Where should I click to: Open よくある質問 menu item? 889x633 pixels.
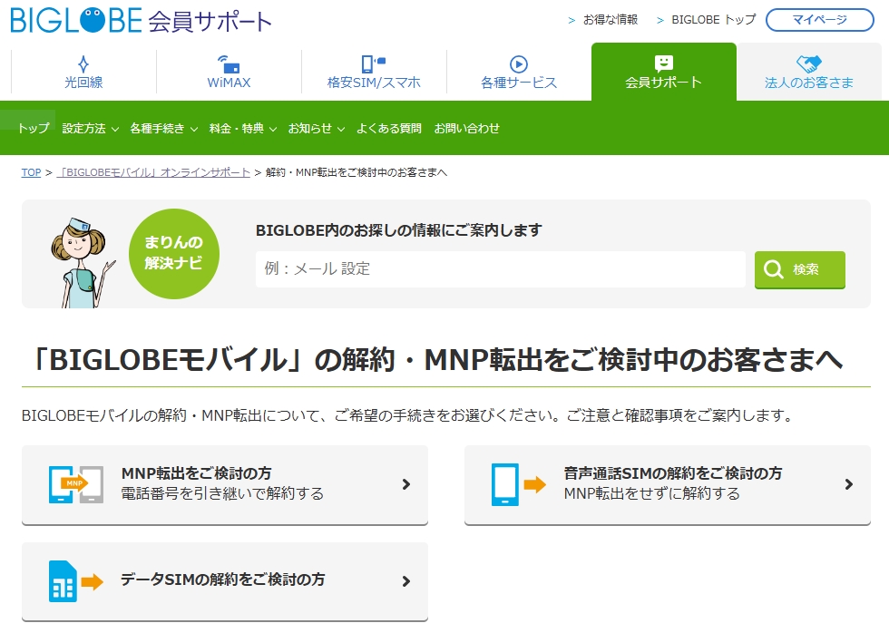click(x=389, y=129)
